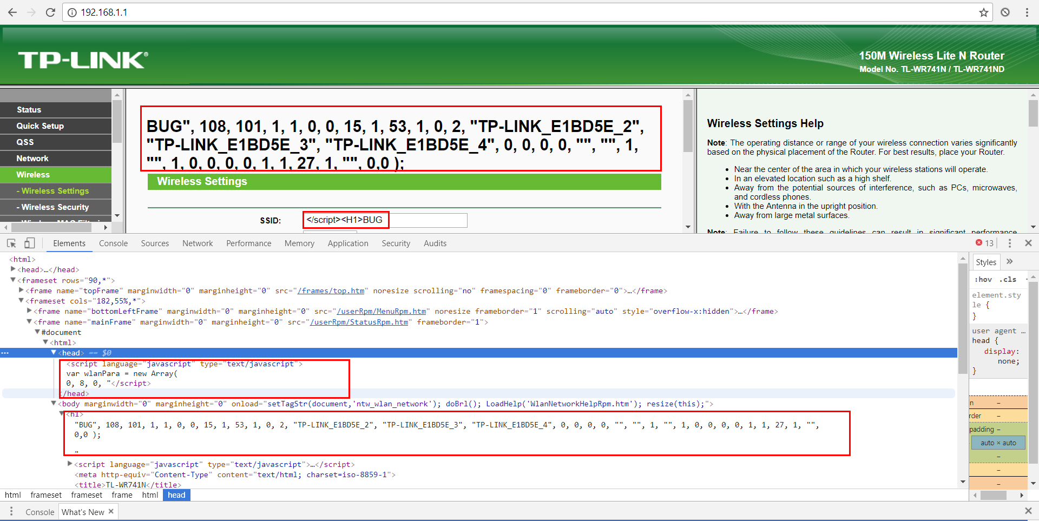Select the head breadcrumb in DOM path

click(x=176, y=495)
